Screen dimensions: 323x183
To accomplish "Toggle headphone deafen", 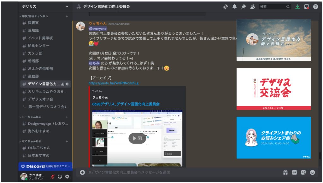I will [60, 177].
